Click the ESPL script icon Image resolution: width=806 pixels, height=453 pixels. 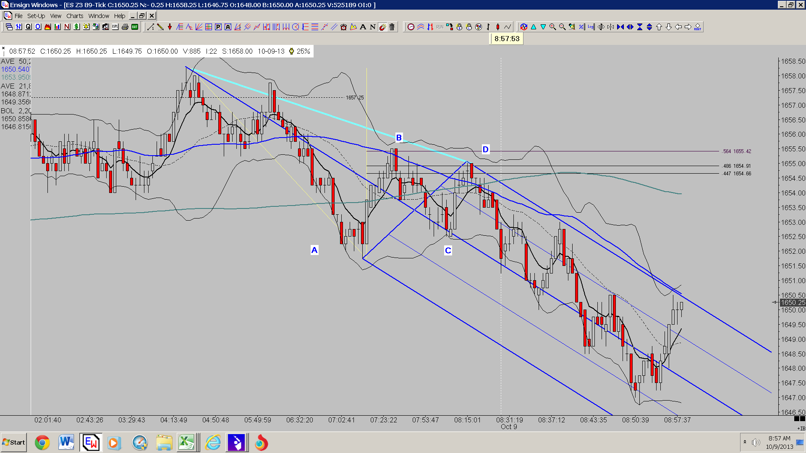[115, 27]
